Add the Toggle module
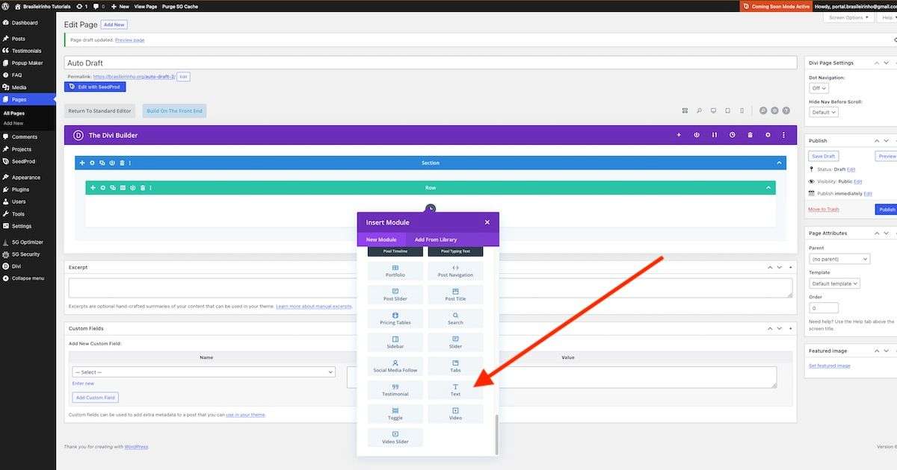The height and width of the screenshot is (470, 897). 395,413
